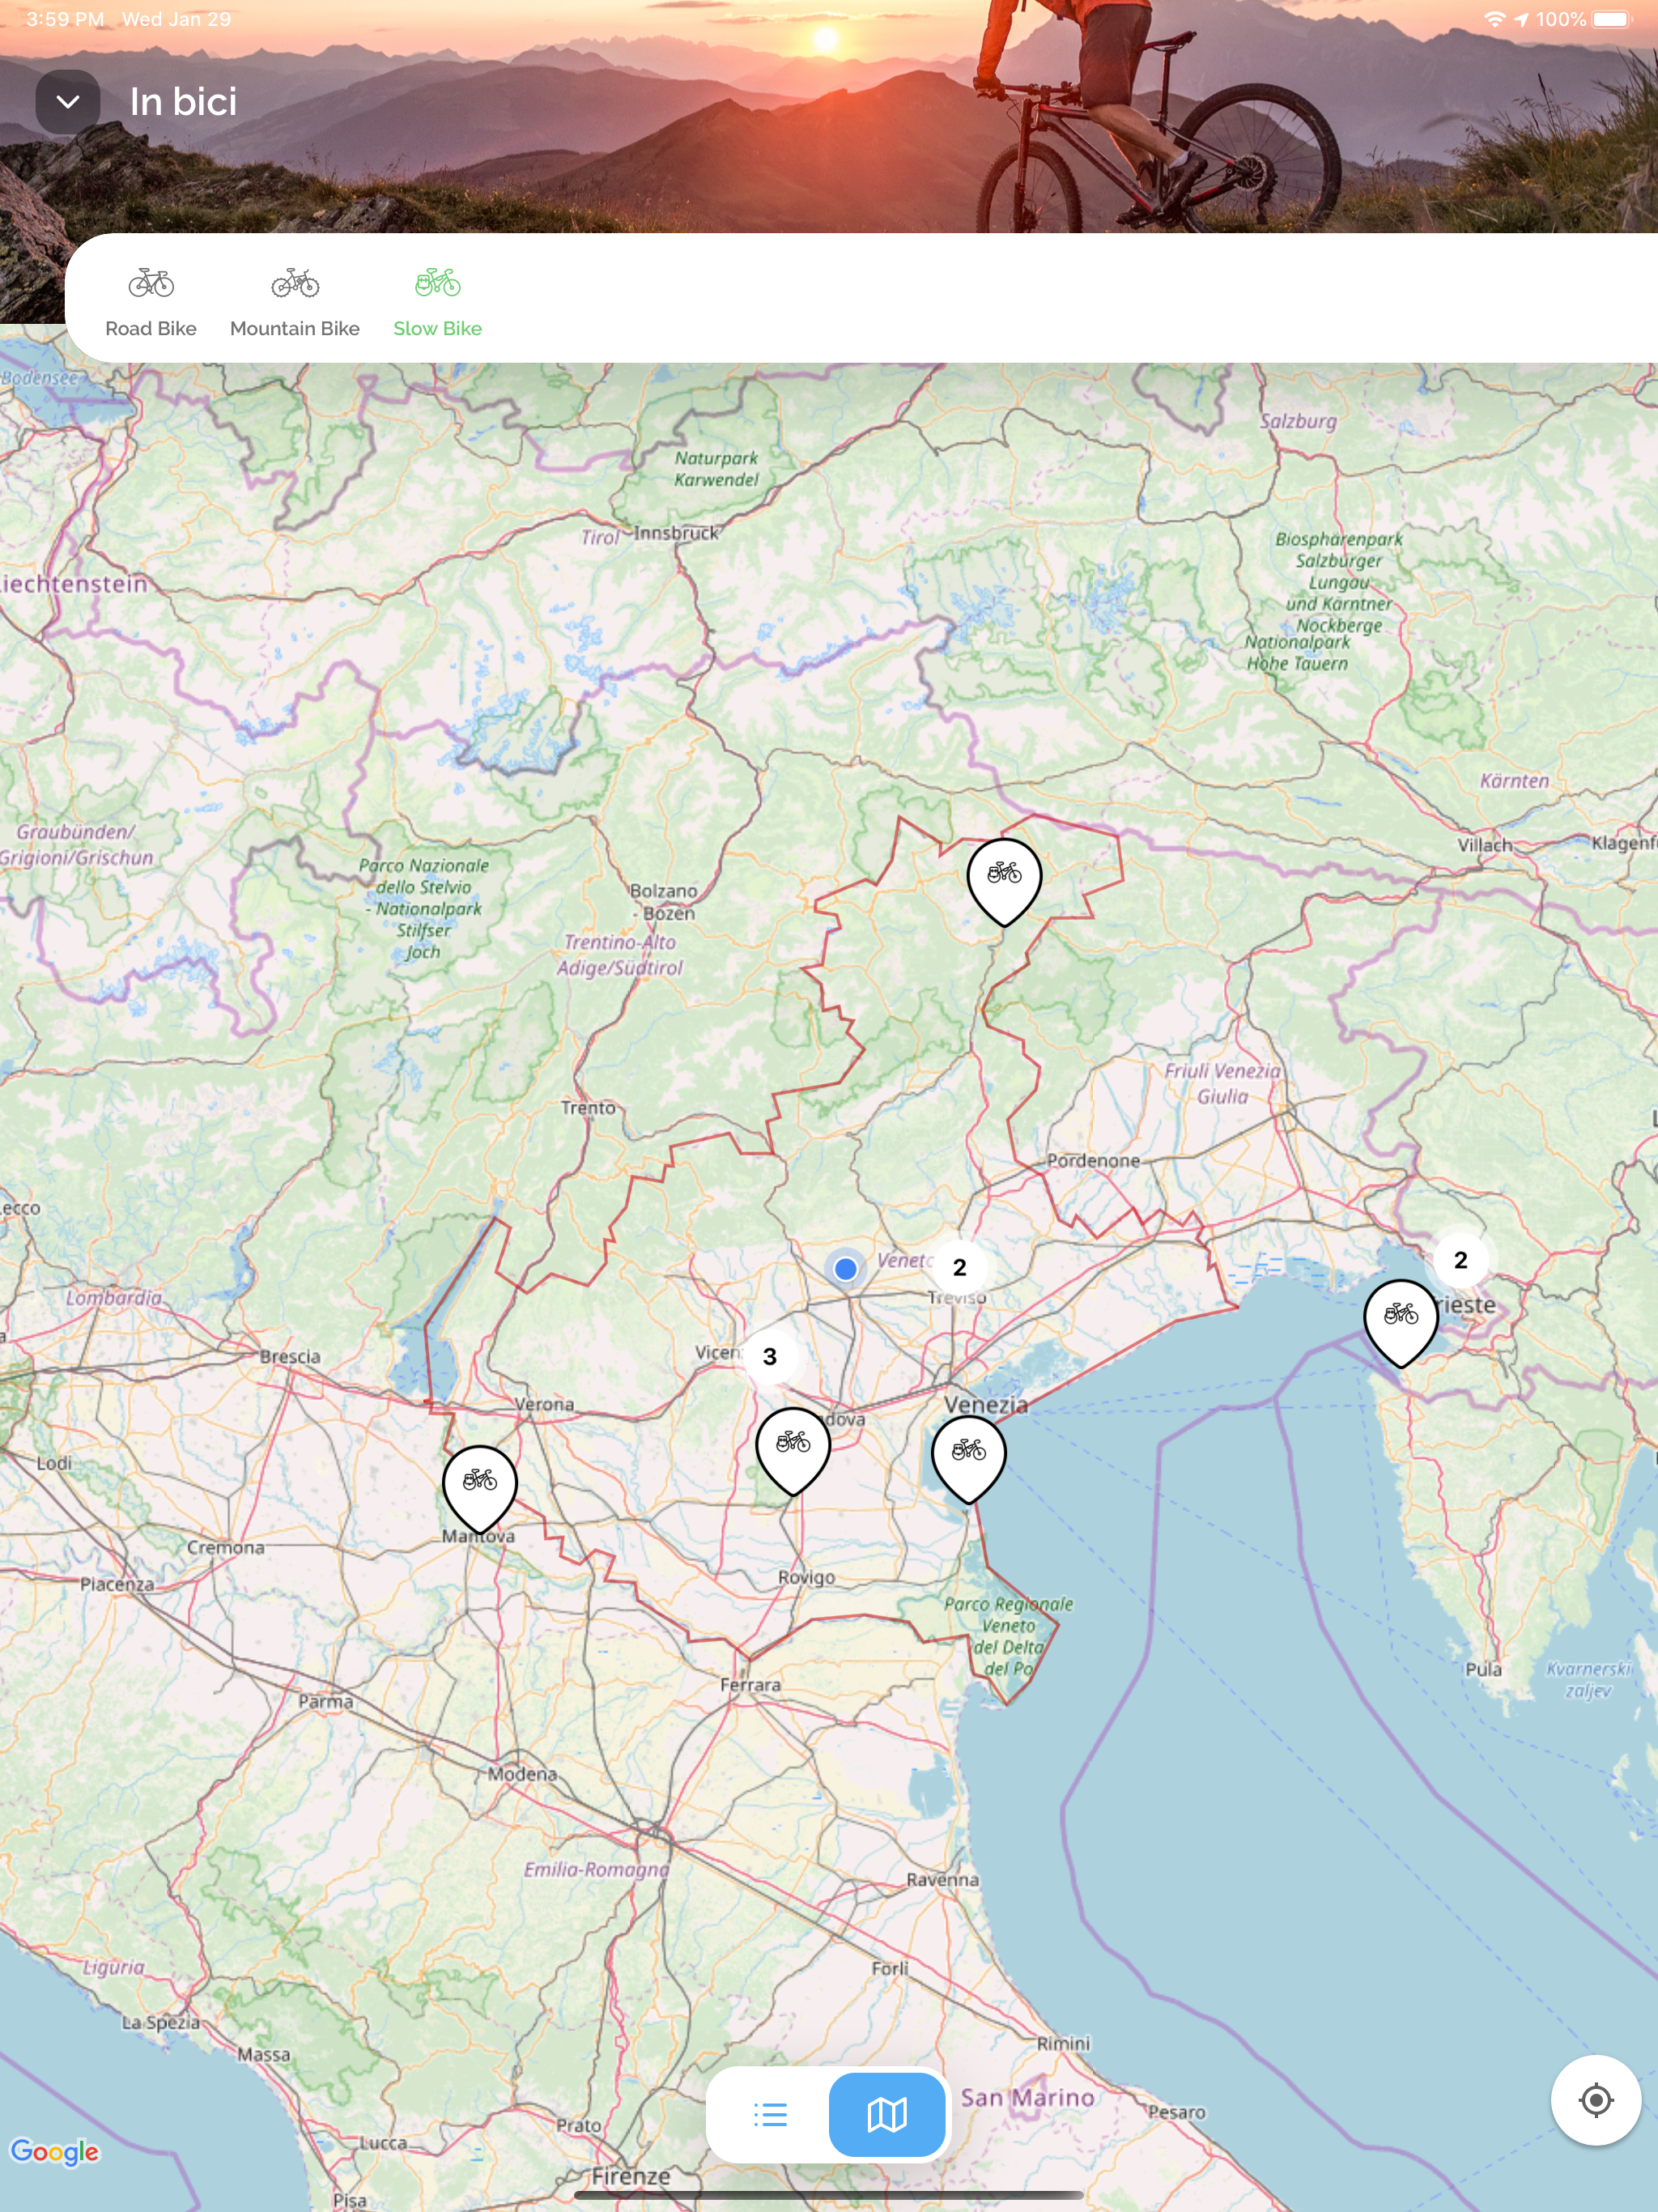1658x2212 pixels.
Task: Open the bike pin near Trieste
Action: click(x=1400, y=1316)
